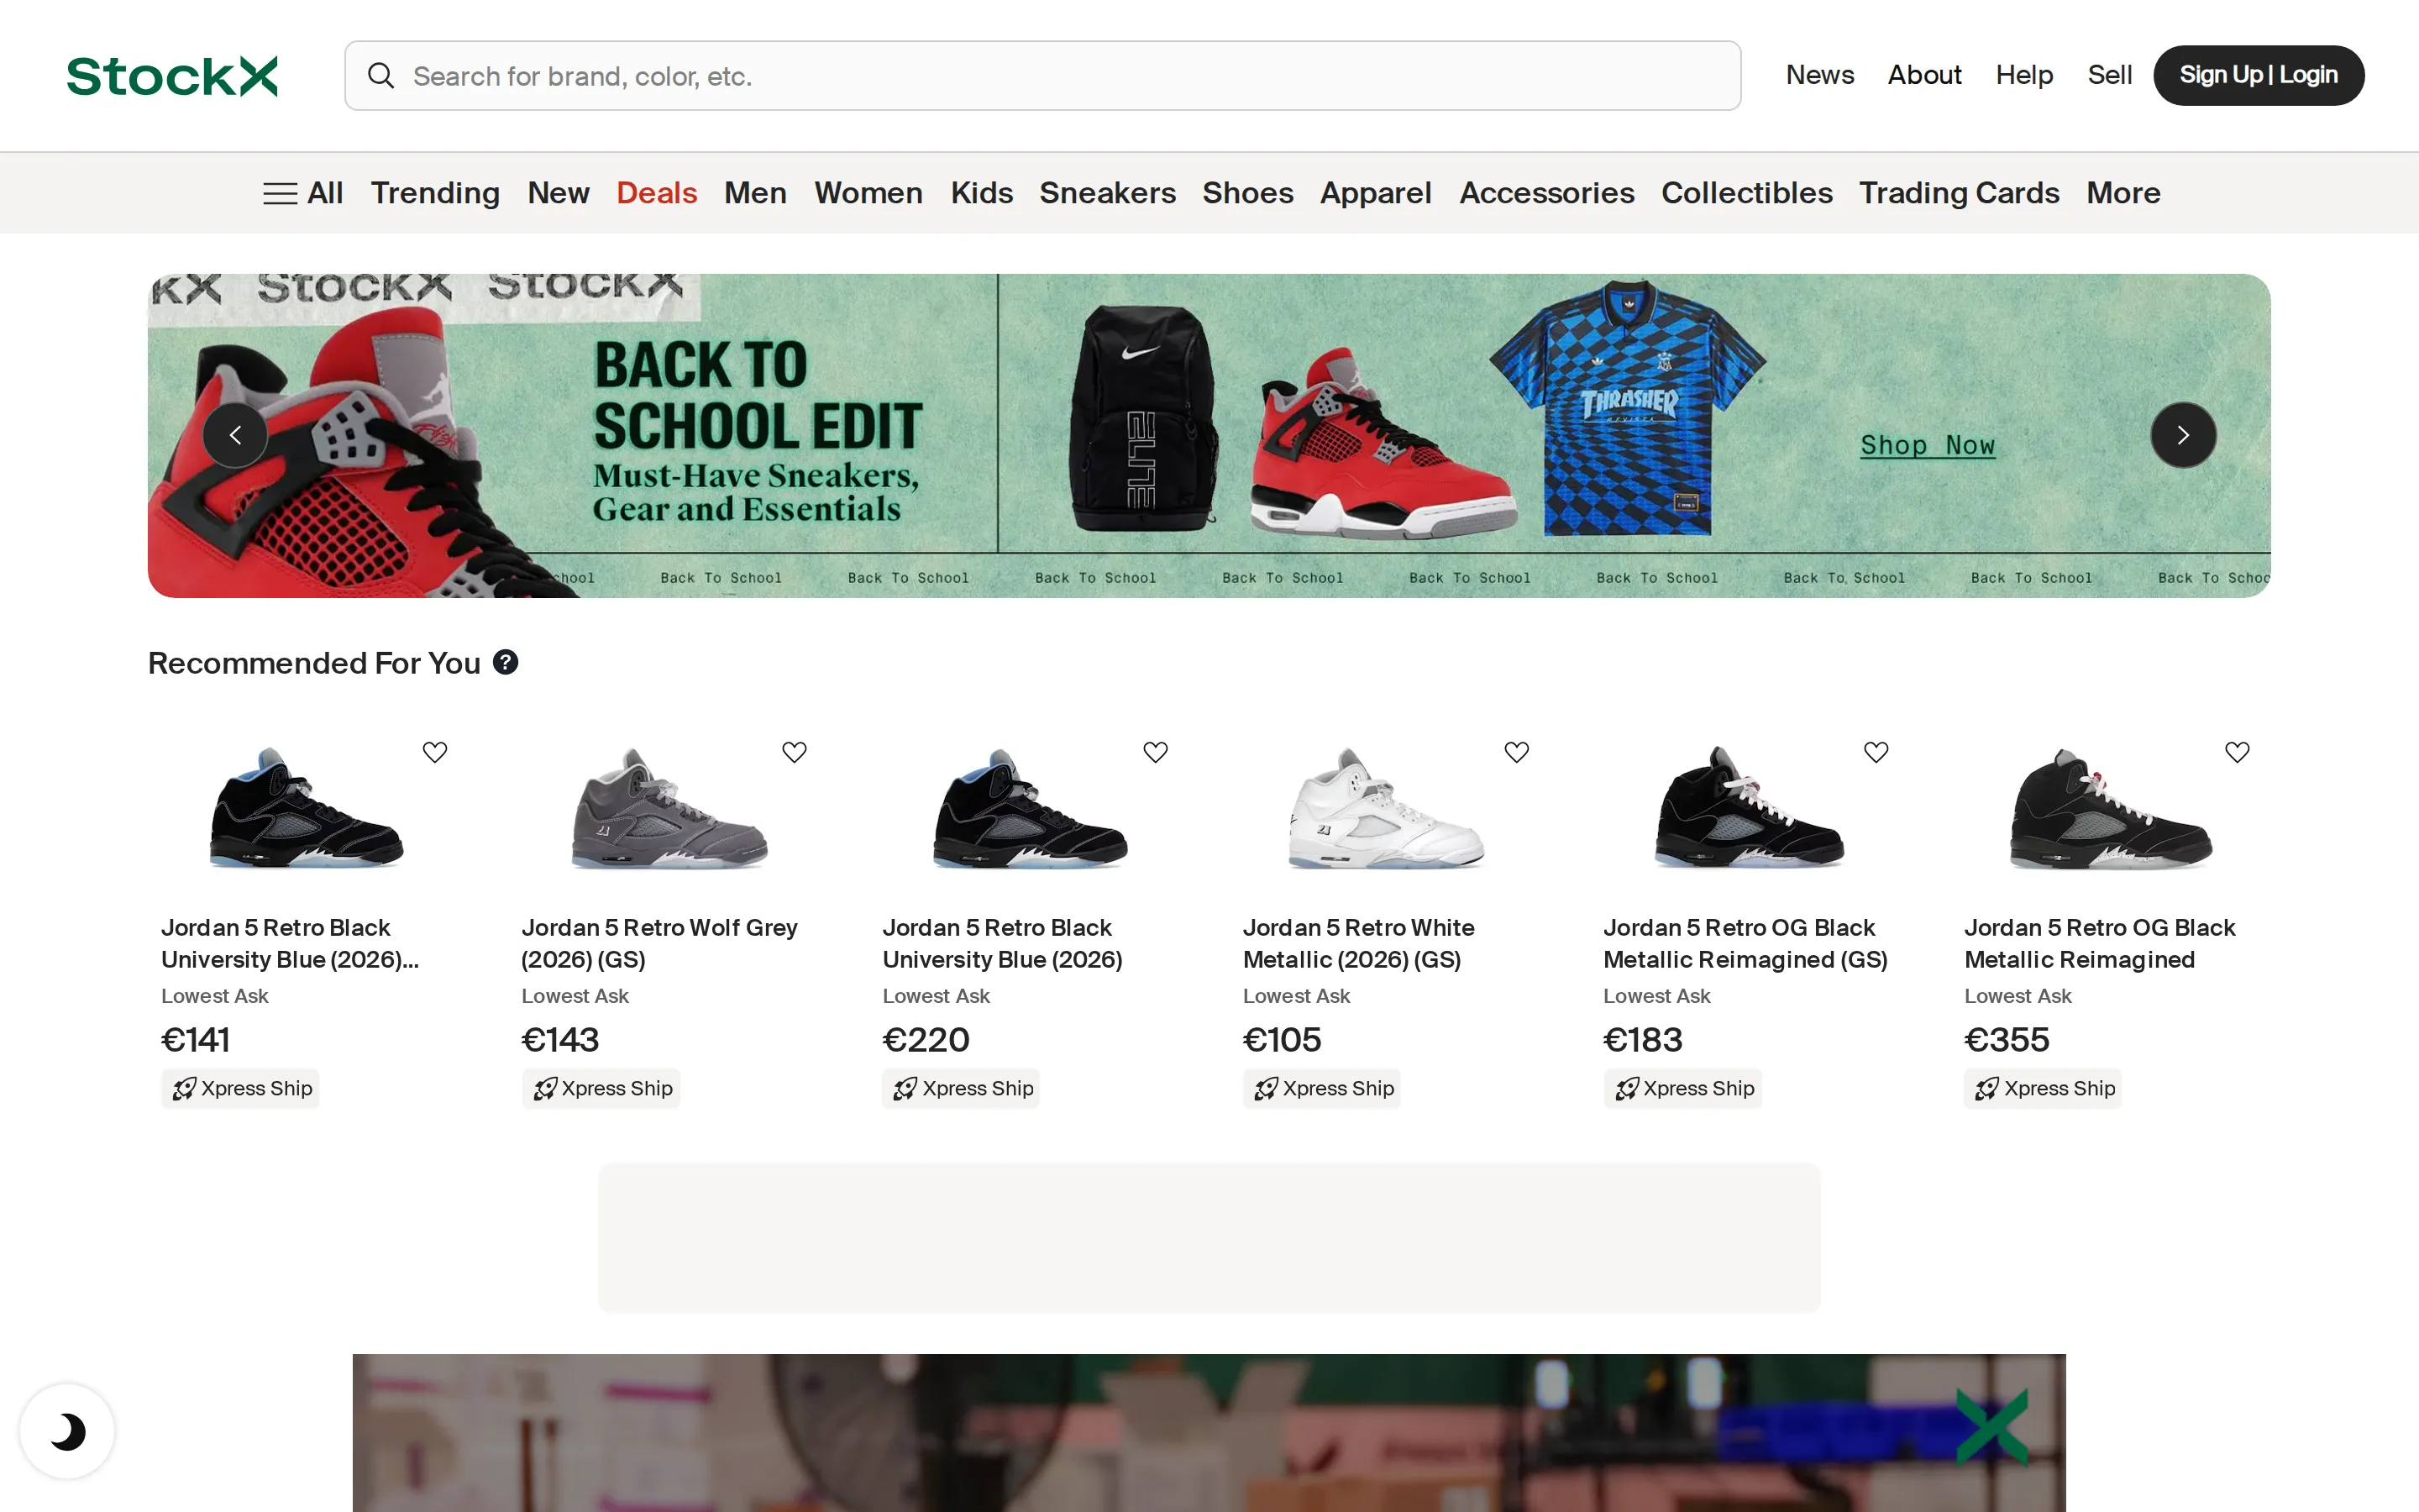Open the Kids category menu

(982, 193)
